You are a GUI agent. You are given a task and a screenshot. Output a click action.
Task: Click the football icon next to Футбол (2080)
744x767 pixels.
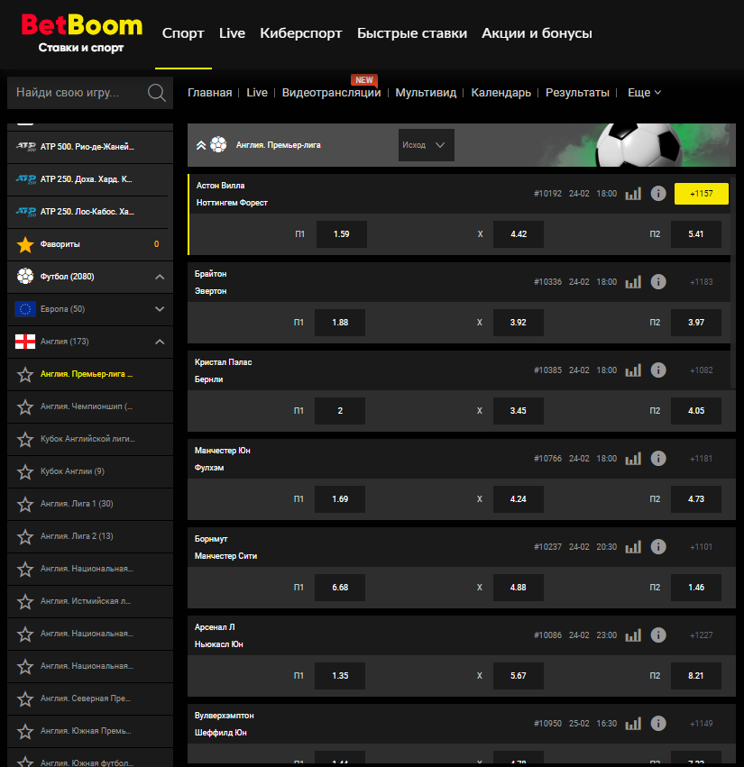coord(25,277)
